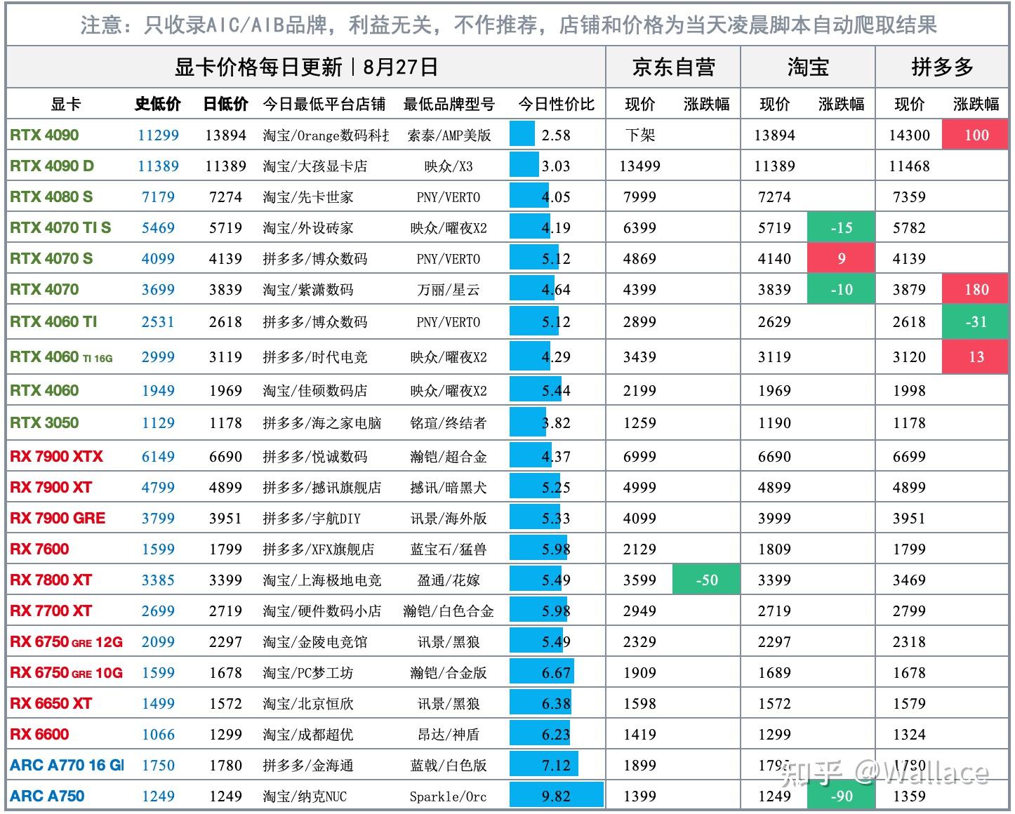Click the ARC A750 card name
The width and height of the screenshot is (1015, 814).
coord(47,796)
